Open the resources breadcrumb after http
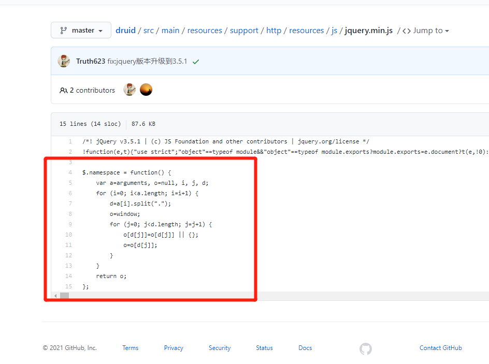 click(x=306, y=30)
